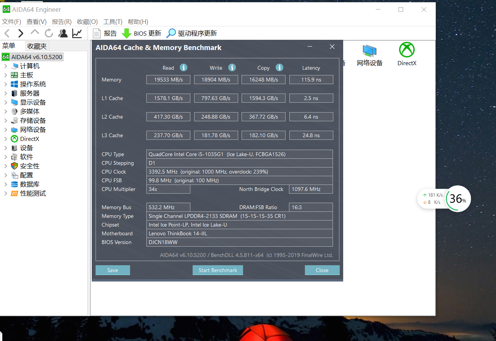The width and height of the screenshot is (496, 341).
Task: Click the 报告 report document icon
Action: click(97, 33)
